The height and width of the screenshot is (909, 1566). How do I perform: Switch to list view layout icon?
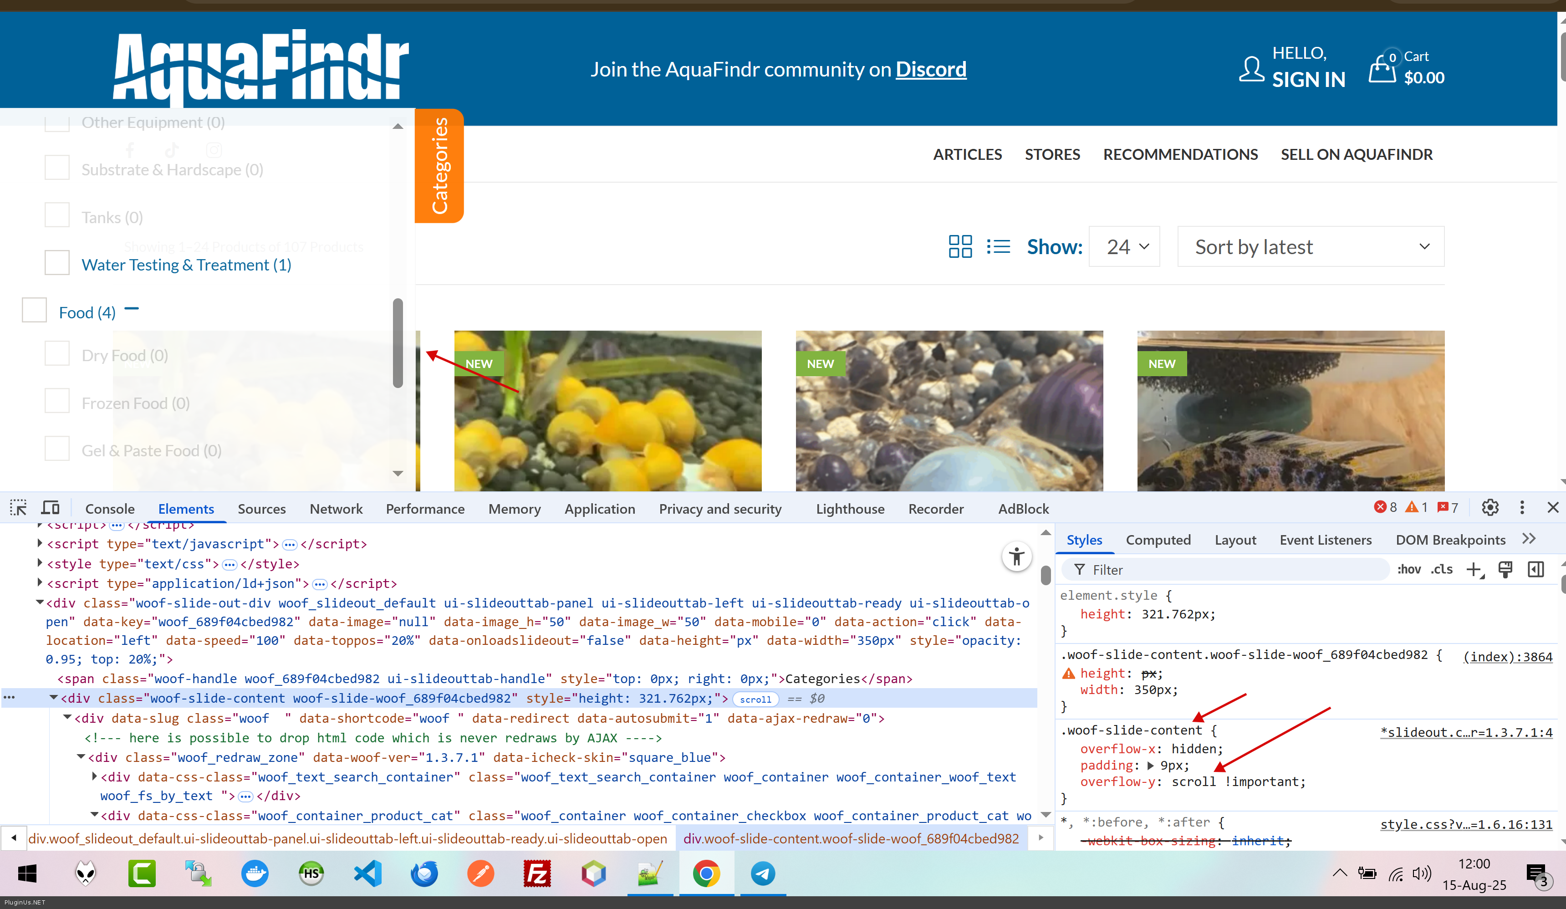pyautogui.click(x=998, y=247)
